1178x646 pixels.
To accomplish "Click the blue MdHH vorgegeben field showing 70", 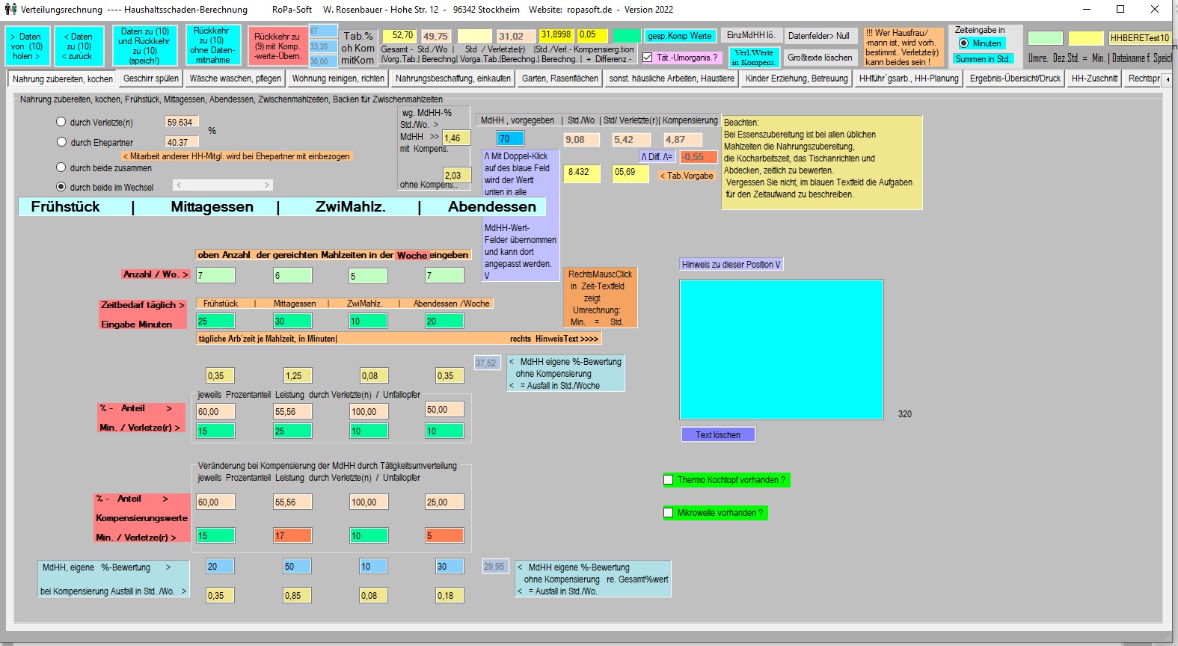I will coord(510,139).
